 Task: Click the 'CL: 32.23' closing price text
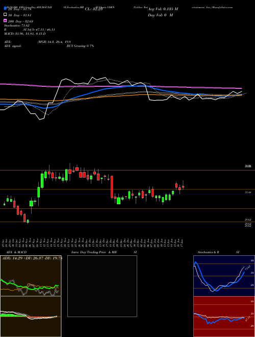coord(94,9)
